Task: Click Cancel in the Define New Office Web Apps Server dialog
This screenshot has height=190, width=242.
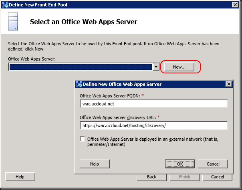Action: pos(213,164)
